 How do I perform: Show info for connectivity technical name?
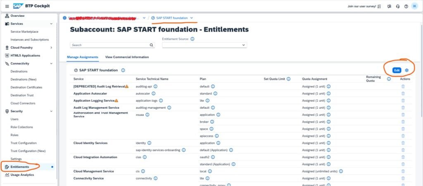[156, 178]
